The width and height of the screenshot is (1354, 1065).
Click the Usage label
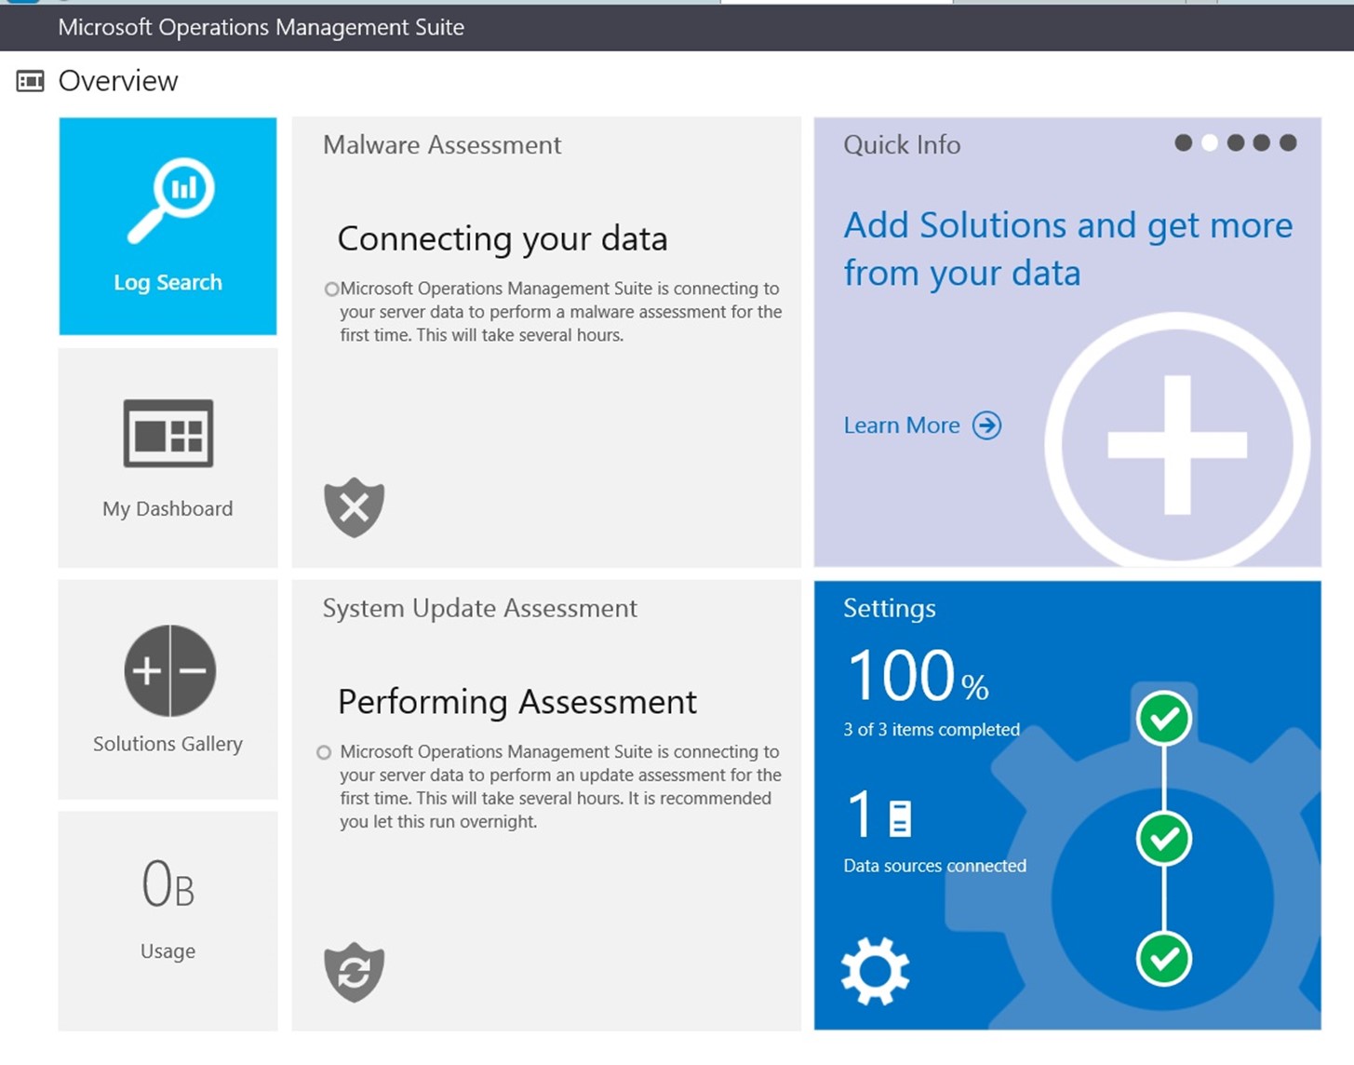pyautogui.click(x=168, y=951)
